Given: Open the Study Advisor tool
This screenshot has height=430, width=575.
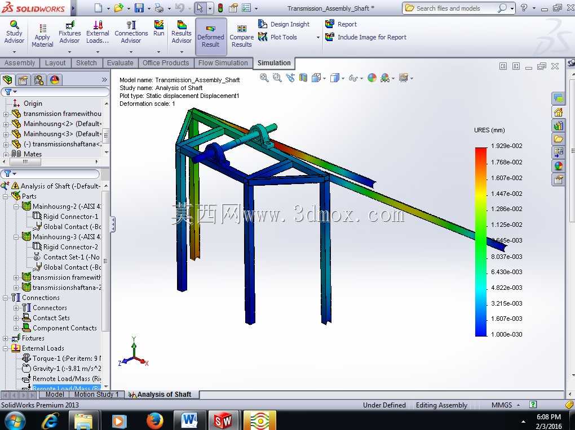Looking at the screenshot, I should pos(14,32).
